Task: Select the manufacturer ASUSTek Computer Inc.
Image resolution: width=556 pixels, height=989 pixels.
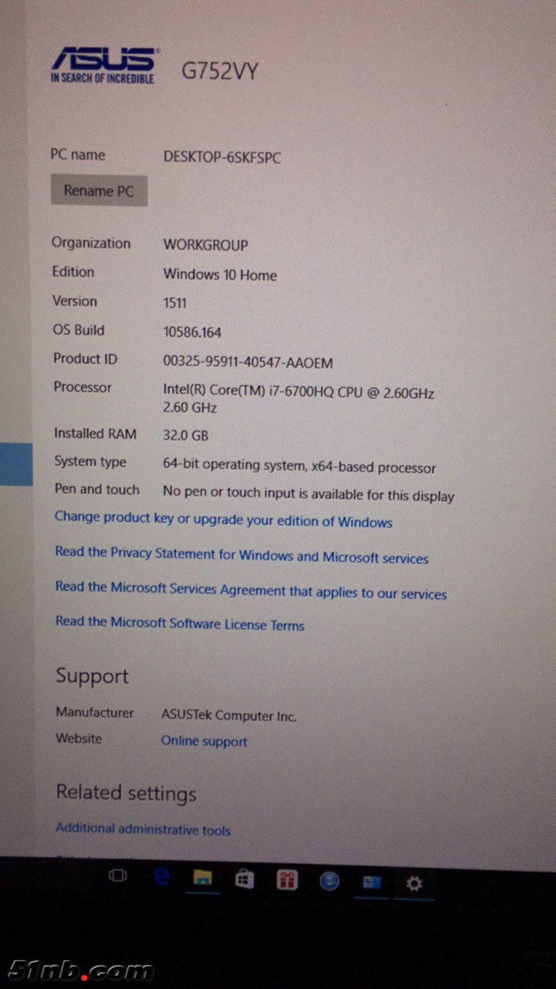Action: pos(229,715)
